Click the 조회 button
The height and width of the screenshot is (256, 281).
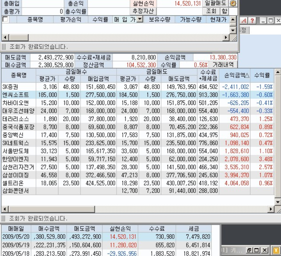click(x=211, y=11)
